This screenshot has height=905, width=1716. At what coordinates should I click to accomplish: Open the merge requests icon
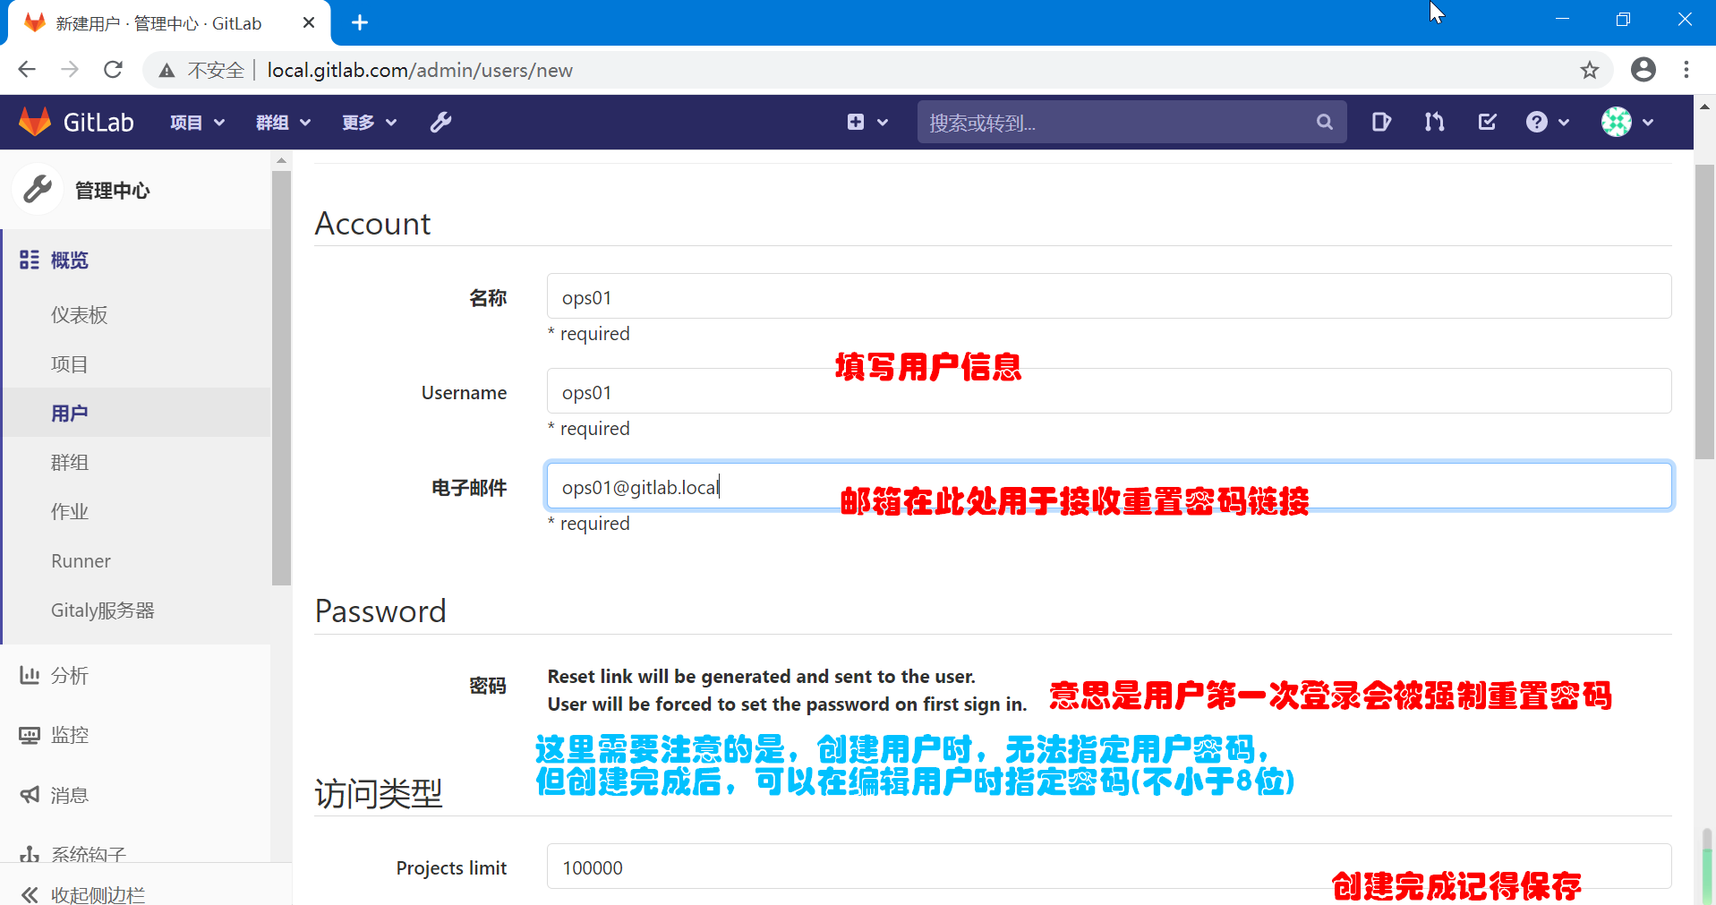tap(1434, 122)
